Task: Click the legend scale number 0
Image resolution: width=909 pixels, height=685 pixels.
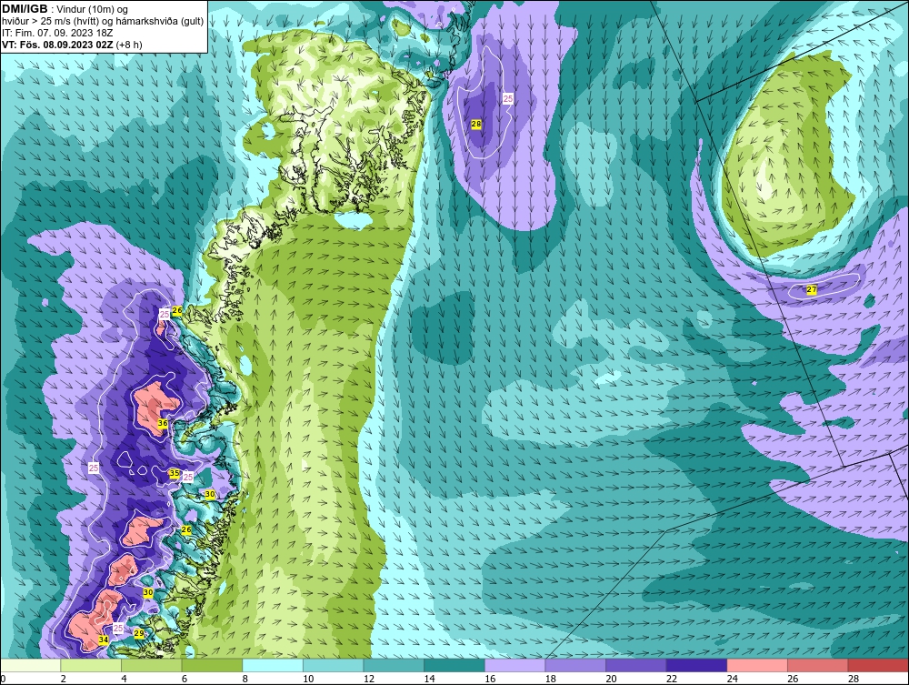Action: (3, 679)
